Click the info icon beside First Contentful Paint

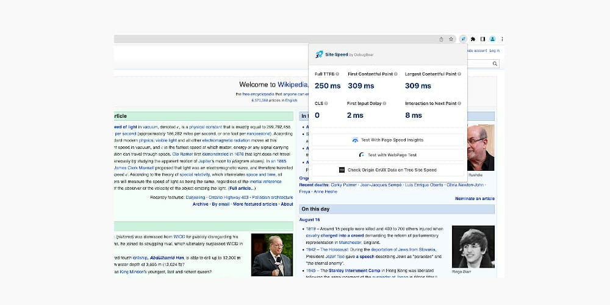pyautogui.click(x=396, y=74)
